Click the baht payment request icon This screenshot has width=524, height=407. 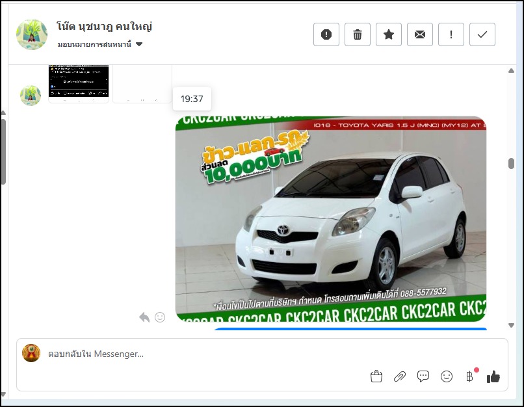[x=469, y=376]
